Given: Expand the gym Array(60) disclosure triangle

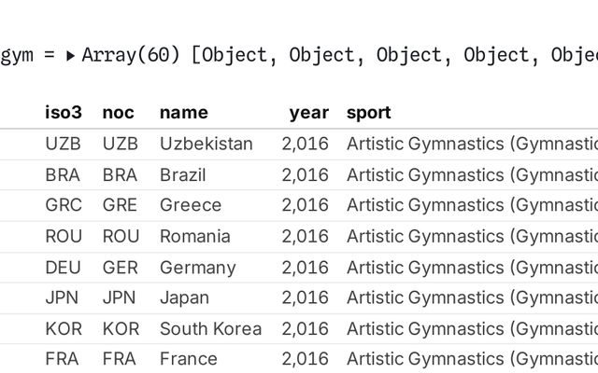Looking at the screenshot, I should pos(71,55).
